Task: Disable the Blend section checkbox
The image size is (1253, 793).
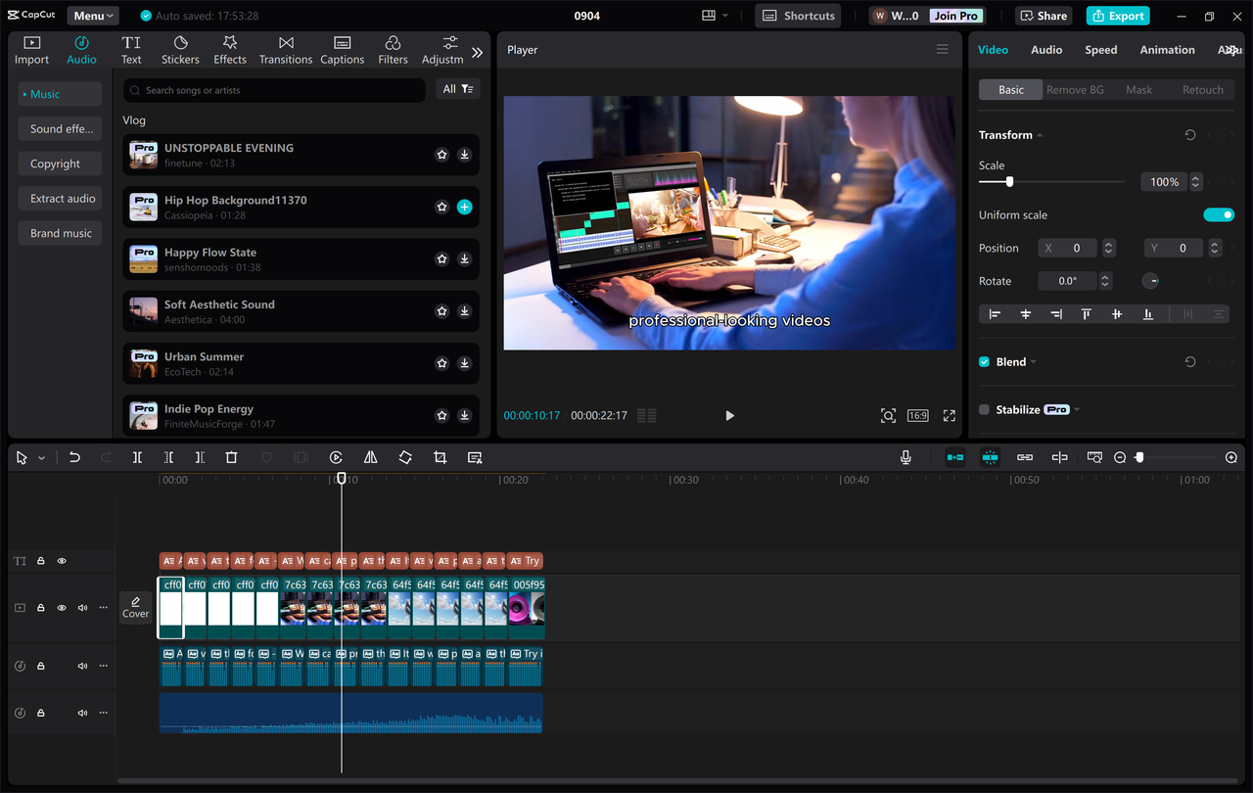Action: (984, 361)
